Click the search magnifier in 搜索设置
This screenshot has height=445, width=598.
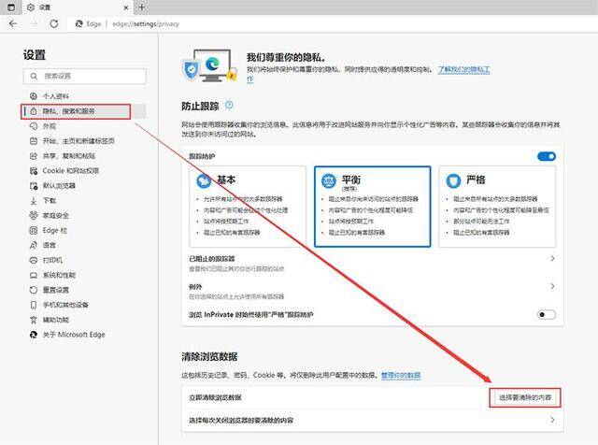pyautogui.click(x=34, y=76)
